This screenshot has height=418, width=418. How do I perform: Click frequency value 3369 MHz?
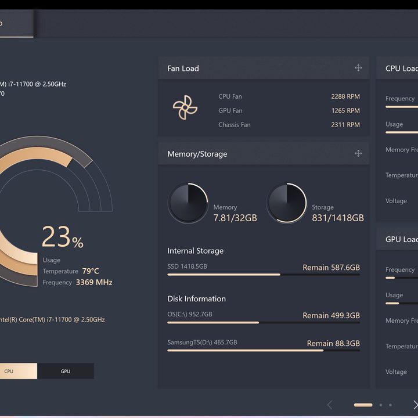point(94,282)
